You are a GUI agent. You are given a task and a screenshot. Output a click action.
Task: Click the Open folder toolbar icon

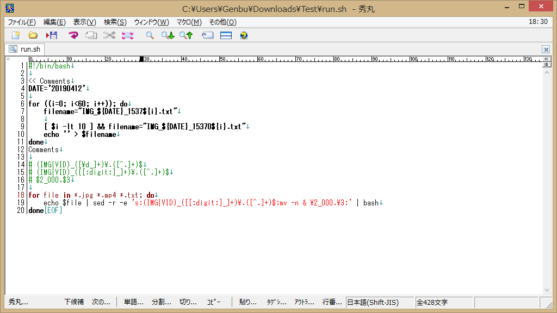(33, 35)
